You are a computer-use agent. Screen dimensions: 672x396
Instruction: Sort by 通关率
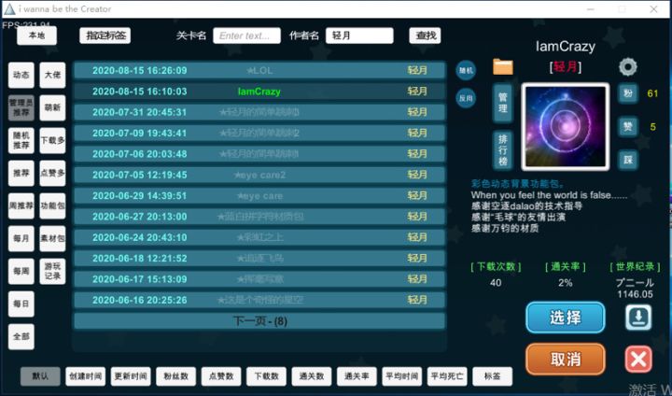click(x=357, y=376)
